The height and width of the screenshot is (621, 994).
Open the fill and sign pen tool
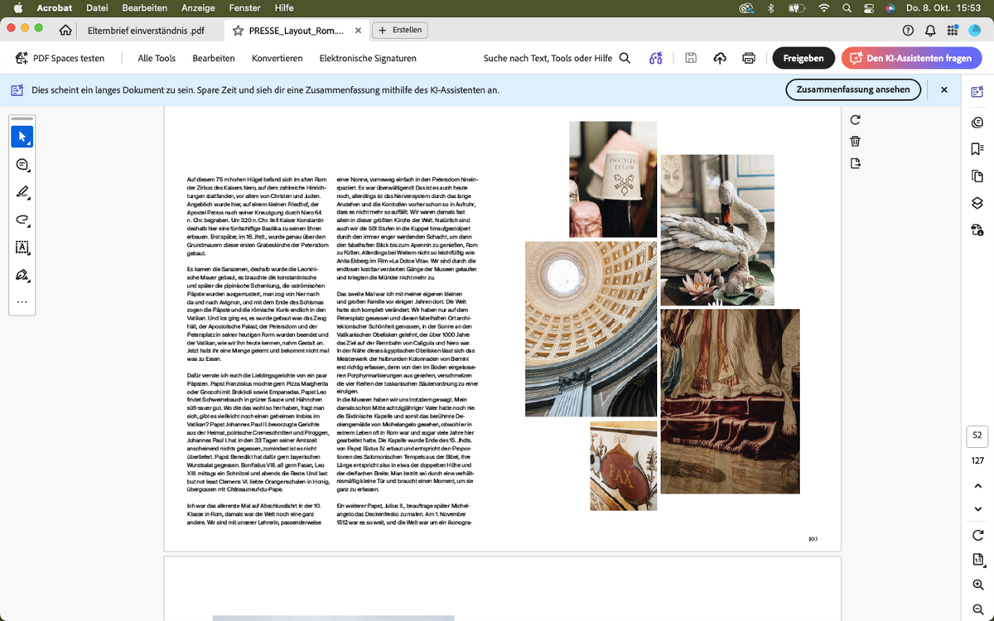tap(22, 274)
